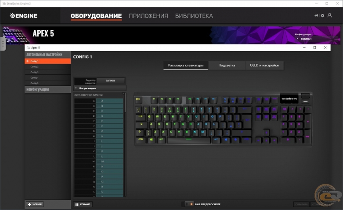Select the W key on virtual keyboard
Image resolution: width=343 pixels, height=210 pixels.
157,117
